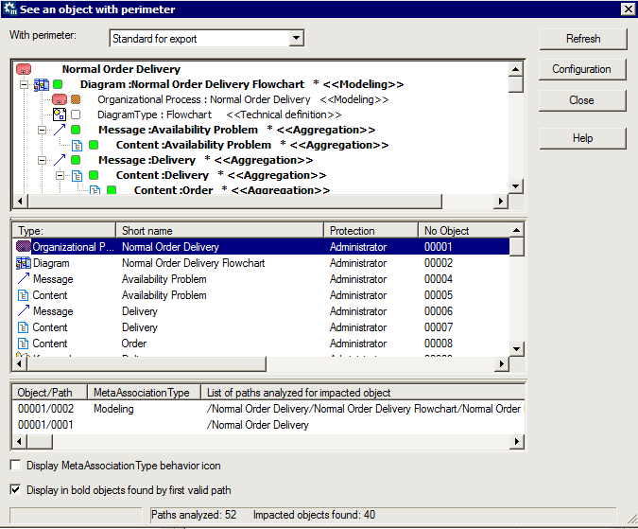Open the With perimeter dropdown
This screenshot has height=529, width=638.
[296, 39]
